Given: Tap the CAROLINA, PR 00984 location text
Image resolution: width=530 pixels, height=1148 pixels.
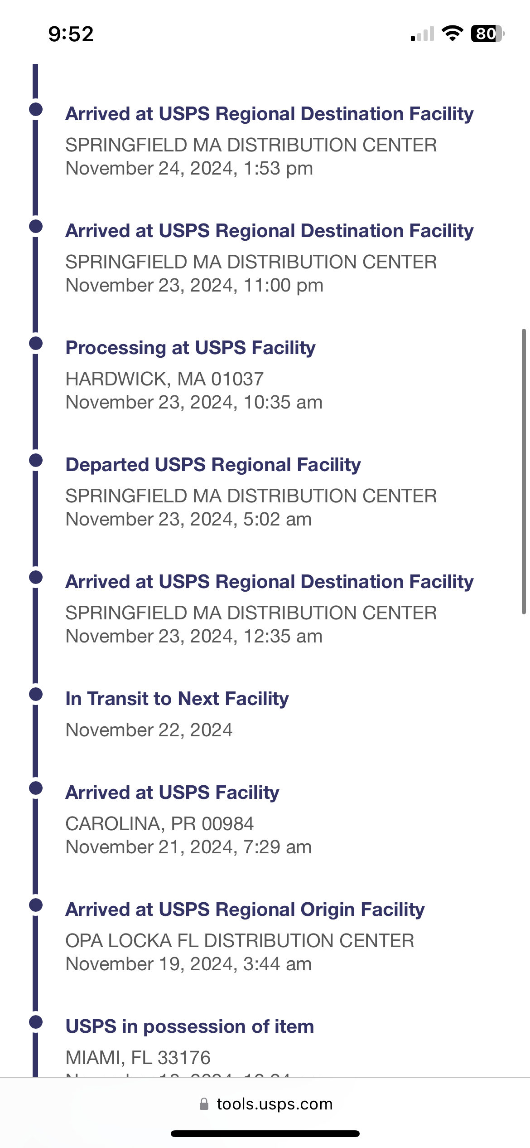Looking at the screenshot, I should 160,824.
